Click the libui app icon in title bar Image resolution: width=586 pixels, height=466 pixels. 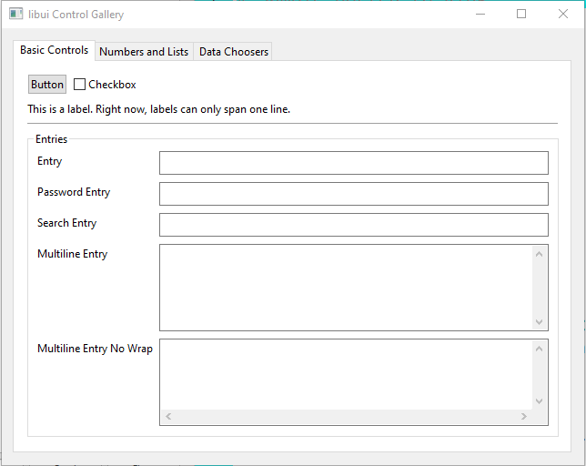15,15
